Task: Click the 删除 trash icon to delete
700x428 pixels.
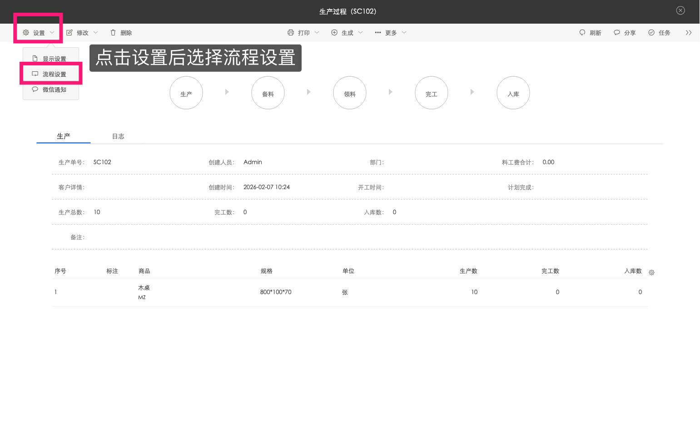Action: [112, 32]
